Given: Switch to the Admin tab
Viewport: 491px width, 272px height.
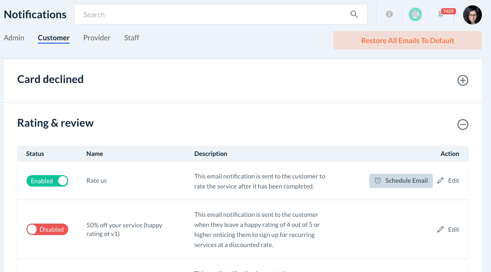Looking at the screenshot, I should pos(14,38).
